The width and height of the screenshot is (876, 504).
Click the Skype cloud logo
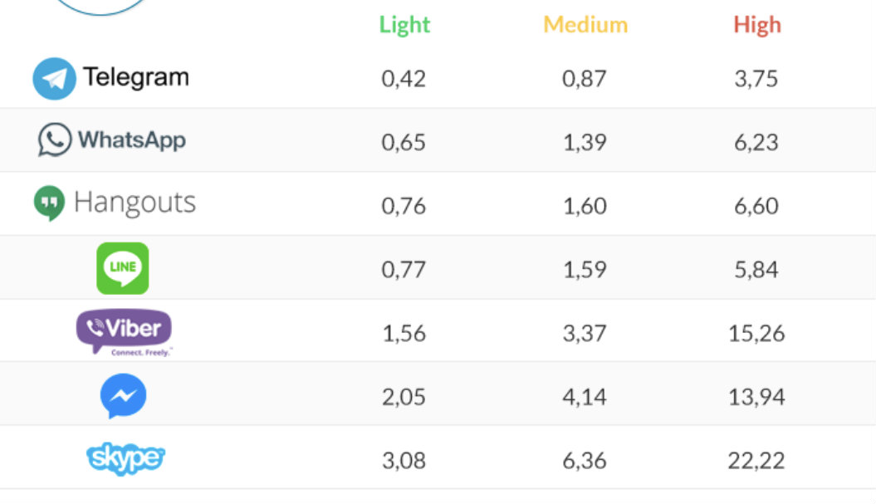click(125, 458)
